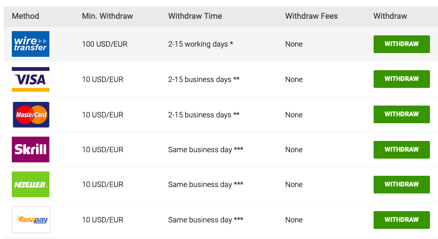Open the FasaPay logo
438x239 pixels.
[31, 220]
